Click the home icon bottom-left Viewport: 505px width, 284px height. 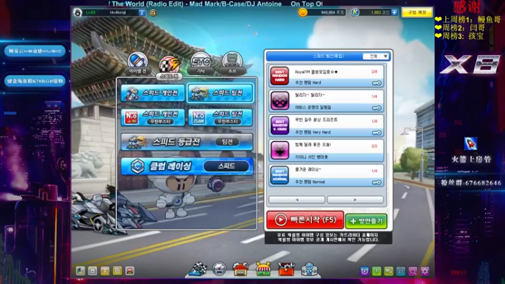point(92,271)
